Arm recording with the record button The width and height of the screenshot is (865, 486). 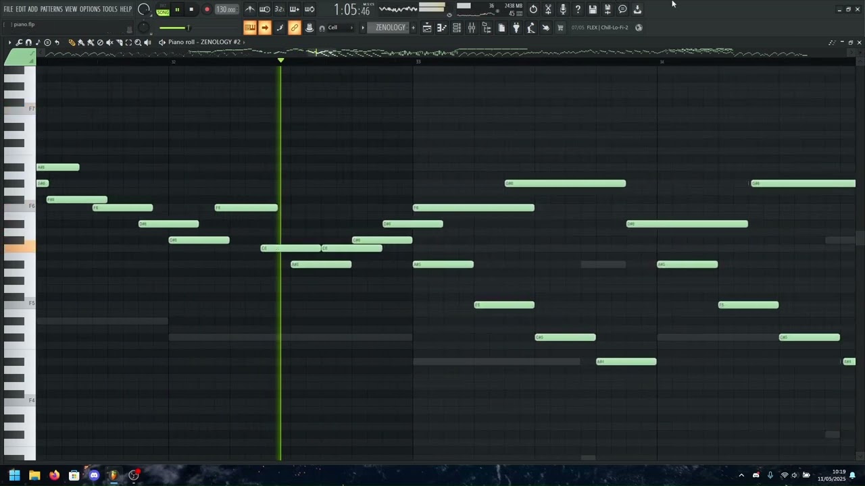207,9
